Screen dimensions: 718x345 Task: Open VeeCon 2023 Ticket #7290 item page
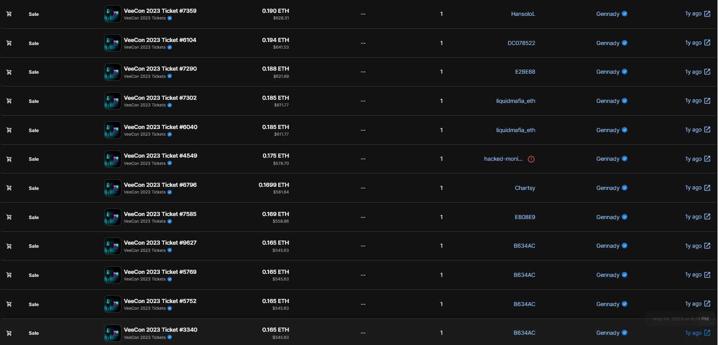point(160,69)
